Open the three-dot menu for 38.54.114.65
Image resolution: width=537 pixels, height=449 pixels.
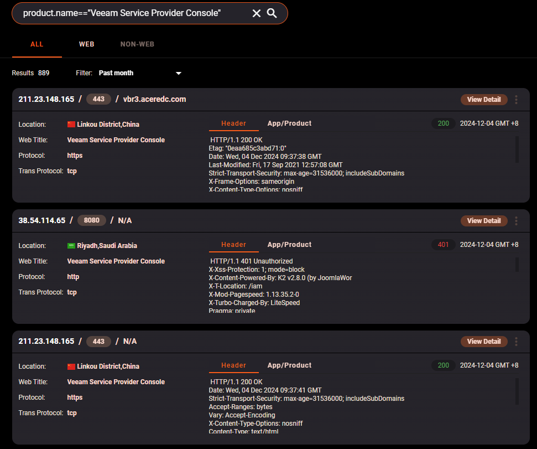516,220
